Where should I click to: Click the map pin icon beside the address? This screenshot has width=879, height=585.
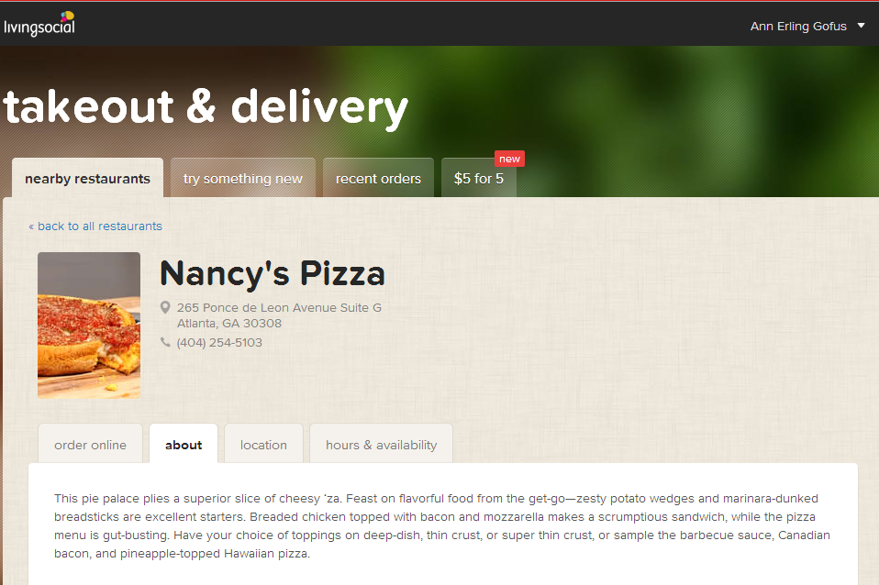[x=165, y=307]
